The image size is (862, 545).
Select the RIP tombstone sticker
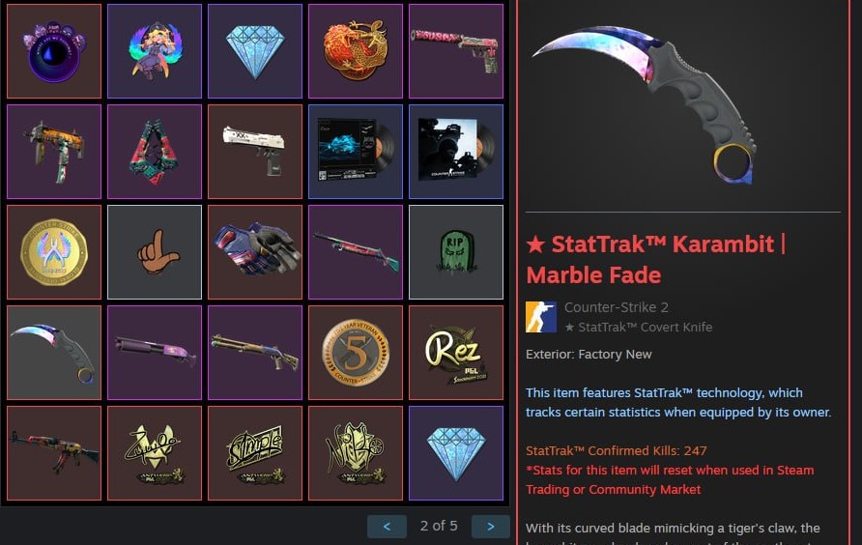[456, 252]
